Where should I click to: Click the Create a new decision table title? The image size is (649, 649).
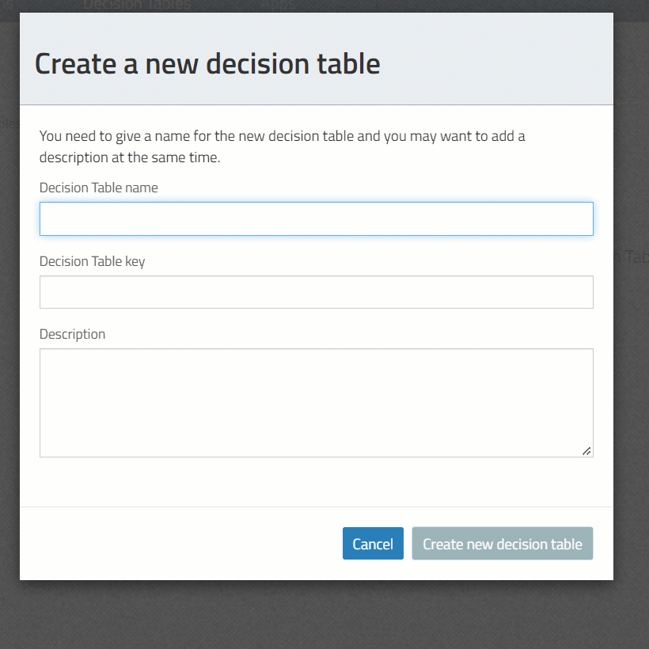(206, 63)
